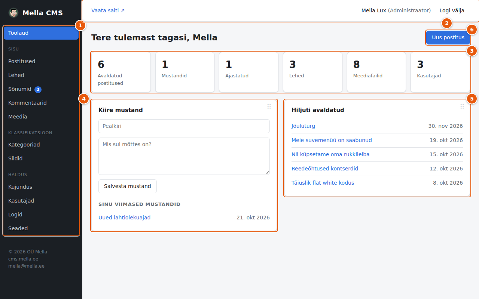Click the Mella CMS avatar logo
This screenshot has width=479, height=299.
point(13,13)
